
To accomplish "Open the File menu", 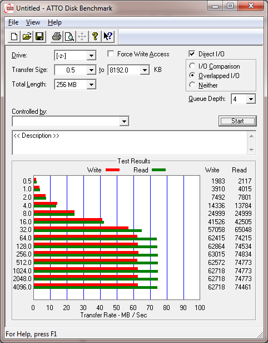I will pyautogui.click(x=13, y=22).
